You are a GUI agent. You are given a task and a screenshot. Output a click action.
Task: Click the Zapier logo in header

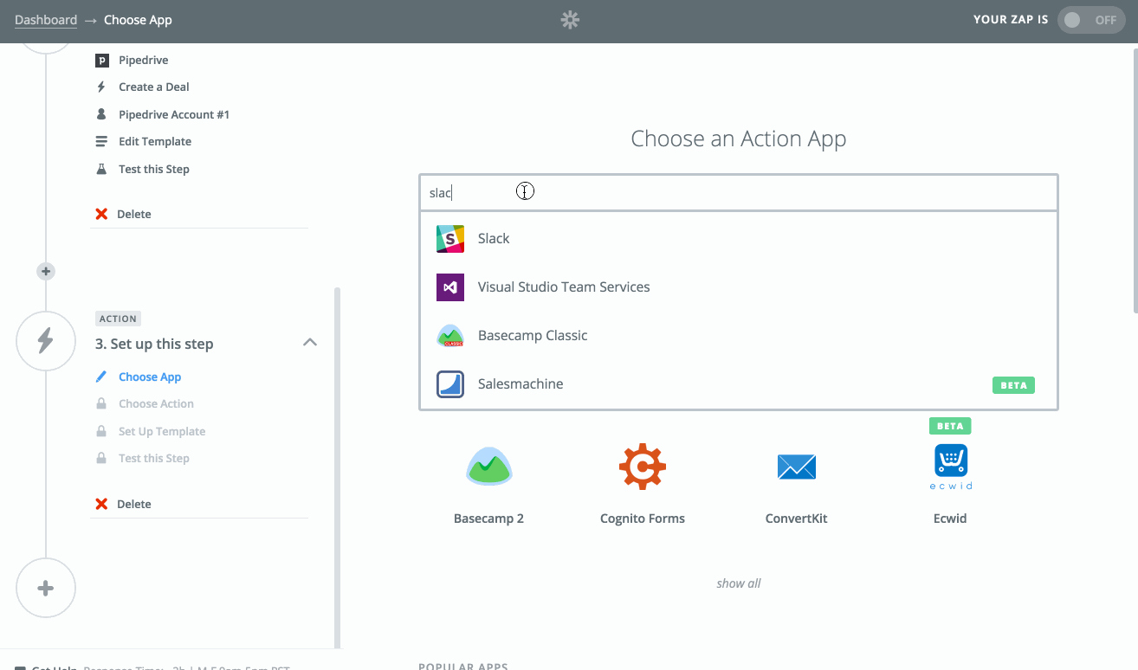569,20
